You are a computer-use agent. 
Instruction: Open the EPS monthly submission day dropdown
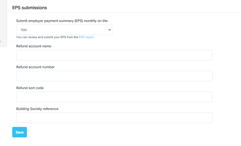point(64,30)
